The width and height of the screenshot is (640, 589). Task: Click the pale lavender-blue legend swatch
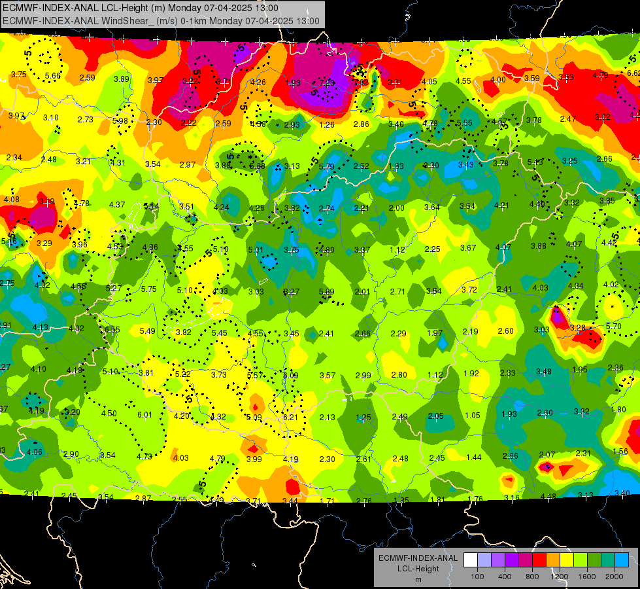pos(484,560)
